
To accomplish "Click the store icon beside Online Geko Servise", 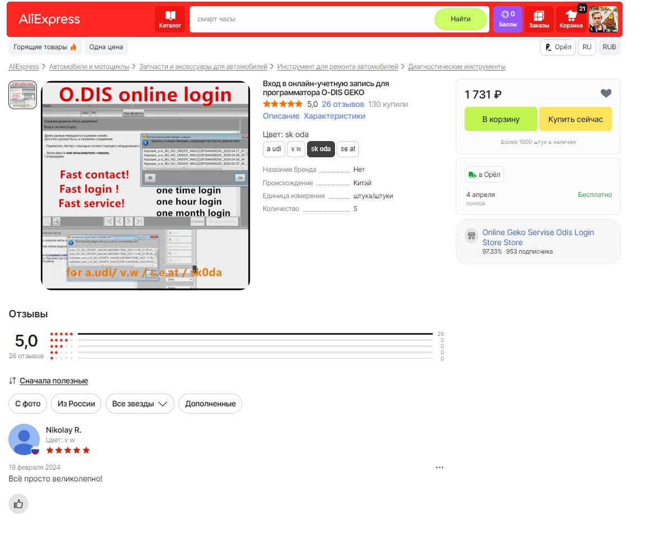I will (x=471, y=236).
